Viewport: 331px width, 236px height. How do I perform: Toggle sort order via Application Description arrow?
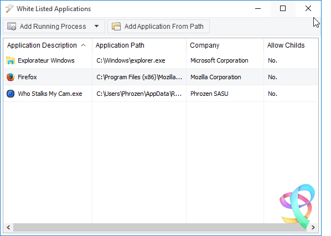(84, 45)
